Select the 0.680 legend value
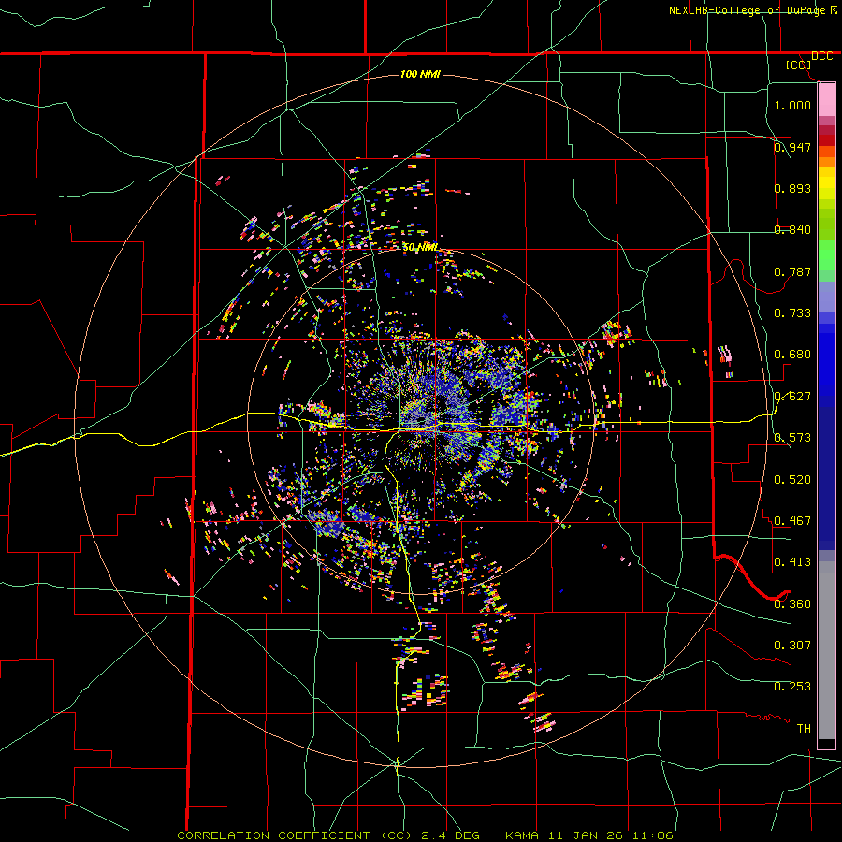 coord(792,355)
